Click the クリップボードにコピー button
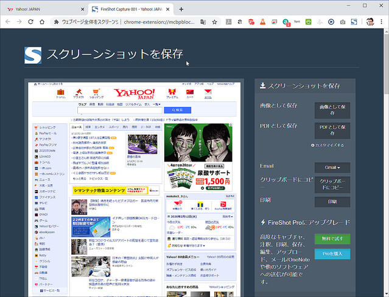The image size is (389, 297). point(332,185)
